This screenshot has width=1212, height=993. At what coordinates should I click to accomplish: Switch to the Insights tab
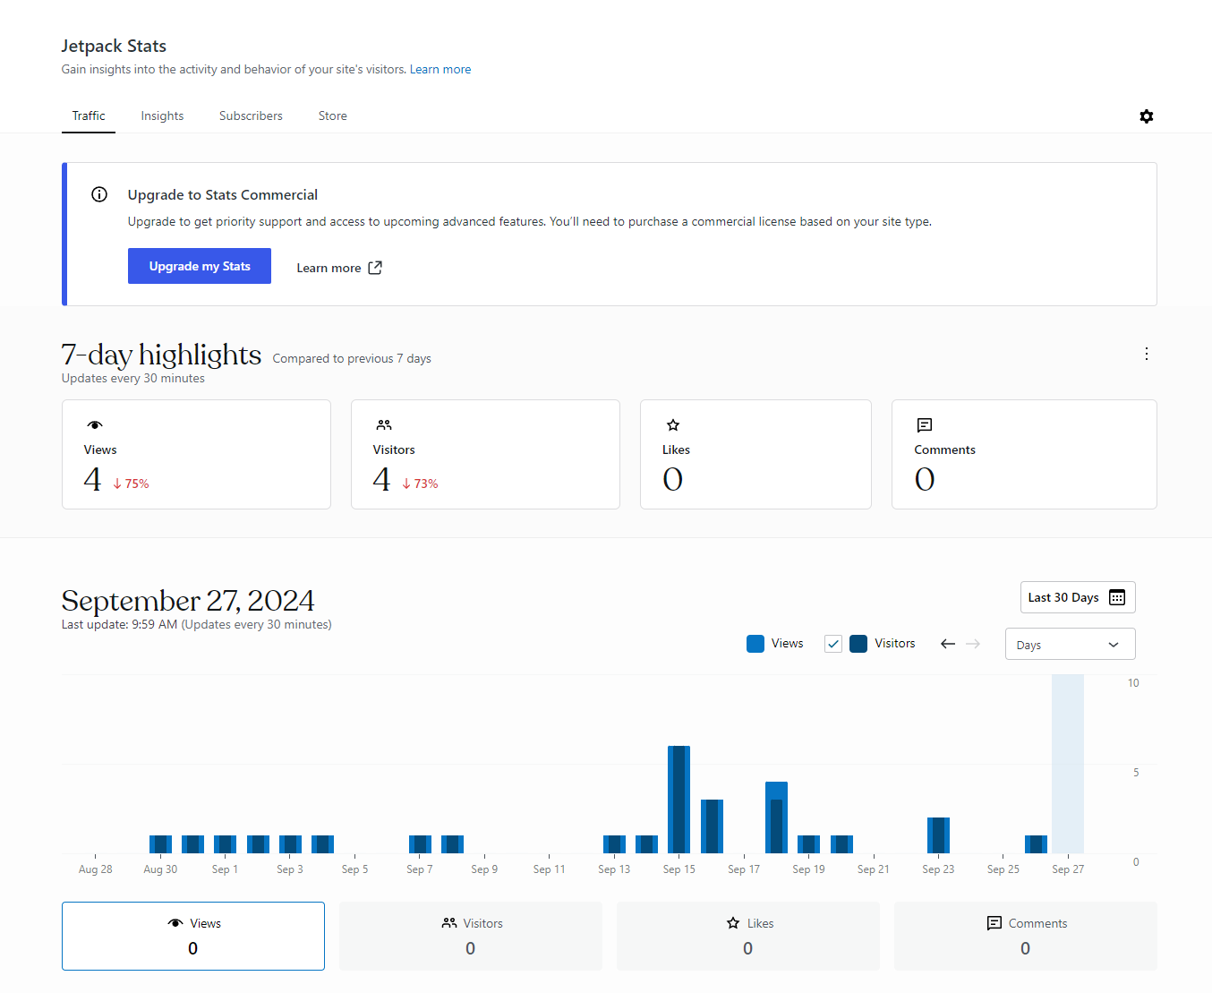coord(162,116)
